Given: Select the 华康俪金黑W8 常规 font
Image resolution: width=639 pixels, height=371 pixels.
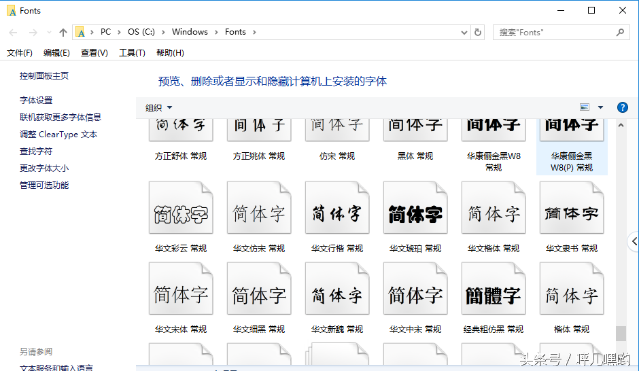Looking at the screenshot, I should pyautogui.click(x=494, y=145).
